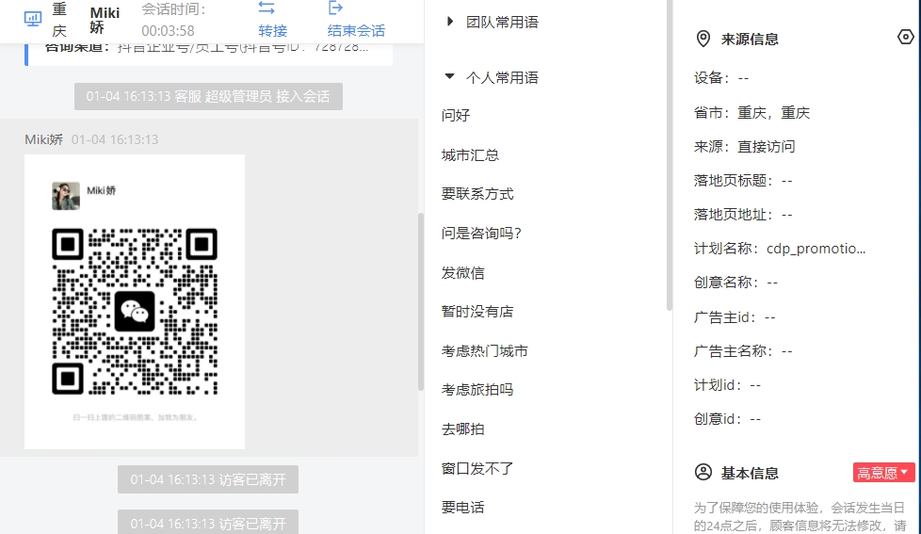Select the 考虑旅拍吗 quick phrase
This screenshot has width=921, height=534.
477,390
